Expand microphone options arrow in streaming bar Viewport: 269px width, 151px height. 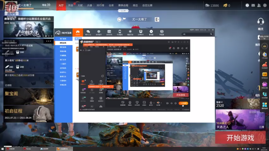[x=154, y=103]
